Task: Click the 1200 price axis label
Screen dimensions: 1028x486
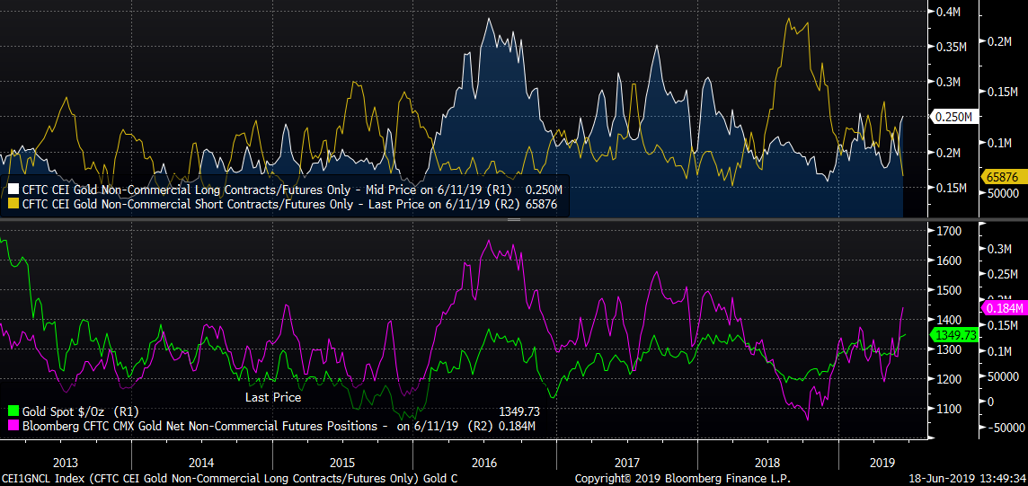Action: click(949, 378)
